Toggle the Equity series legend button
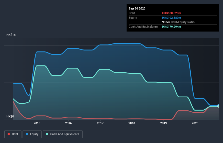 click(x=32, y=134)
